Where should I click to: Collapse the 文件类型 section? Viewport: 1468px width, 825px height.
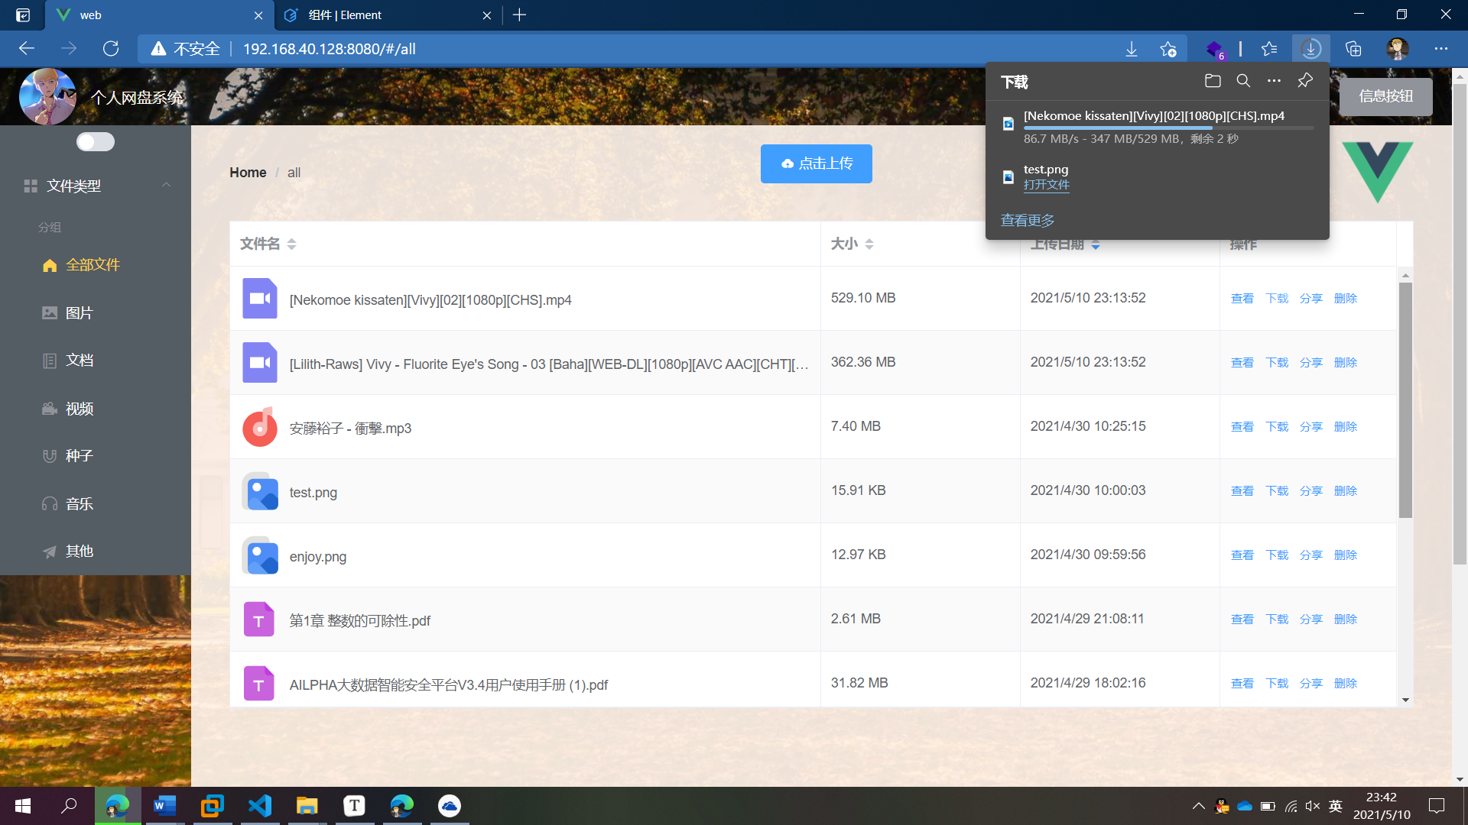tap(167, 186)
